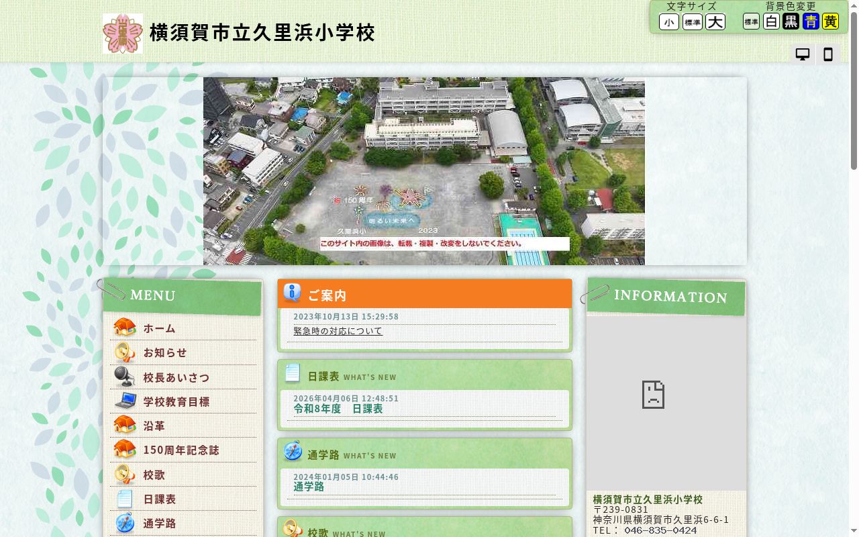Change background color to blue 青
The image size is (859, 537).
811,21
